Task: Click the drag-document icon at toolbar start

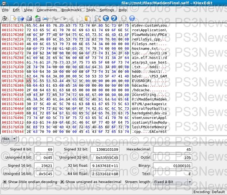Action: pos(5,18)
